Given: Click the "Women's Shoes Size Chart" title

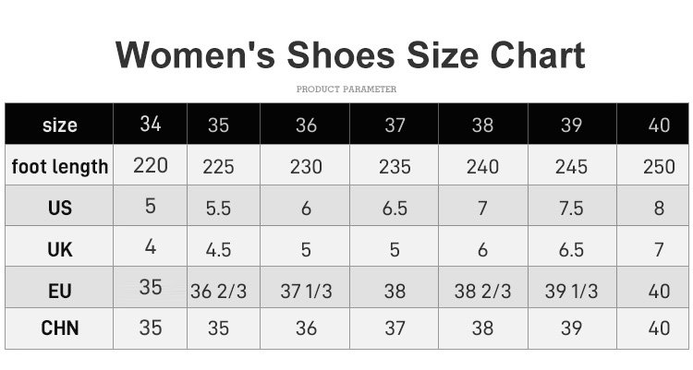Looking at the screenshot, I should [x=350, y=55].
